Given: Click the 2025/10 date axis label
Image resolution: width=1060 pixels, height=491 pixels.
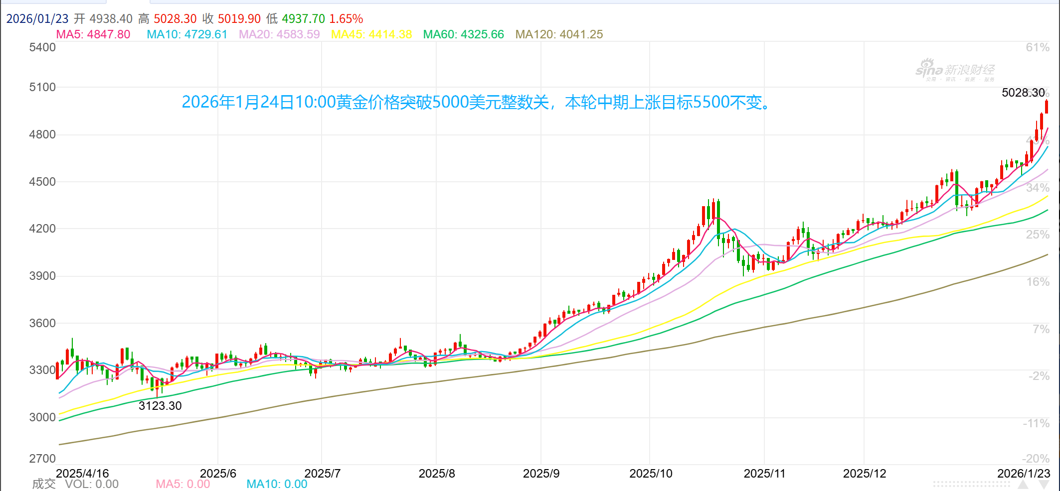Looking at the screenshot, I should tap(651, 474).
